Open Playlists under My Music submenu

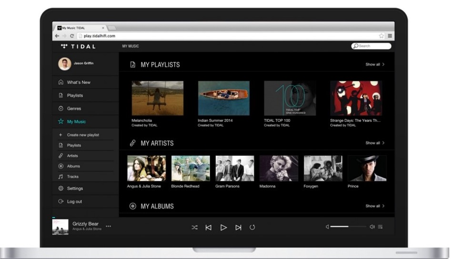coord(85,145)
